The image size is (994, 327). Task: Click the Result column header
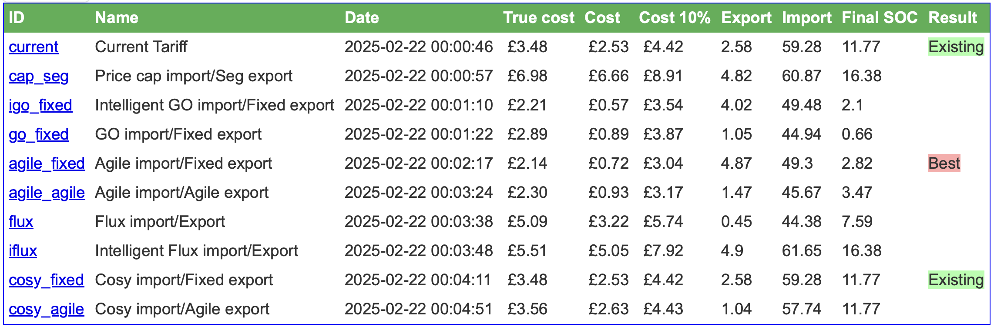tap(953, 18)
